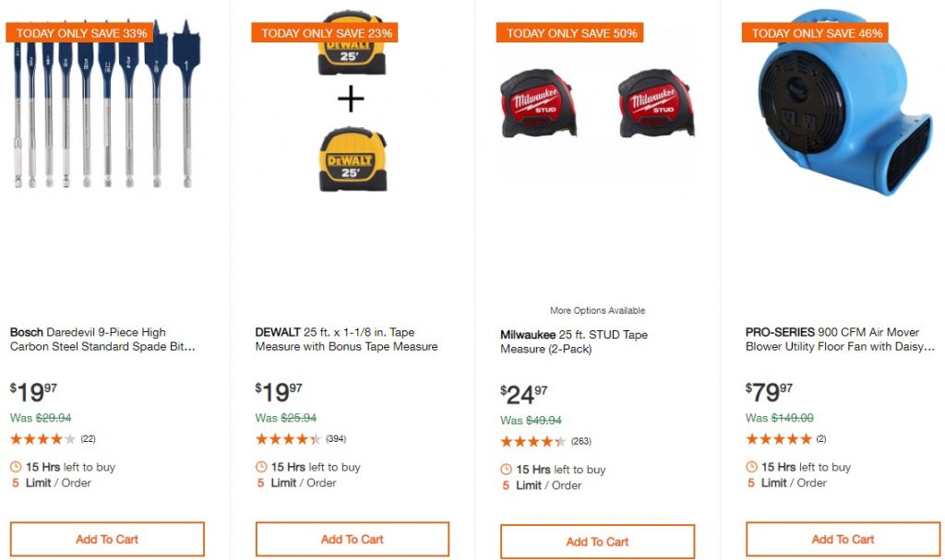This screenshot has width=945, height=560.
Task: Add PRO-SERIES air mover to cart
Action: point(843,539)
